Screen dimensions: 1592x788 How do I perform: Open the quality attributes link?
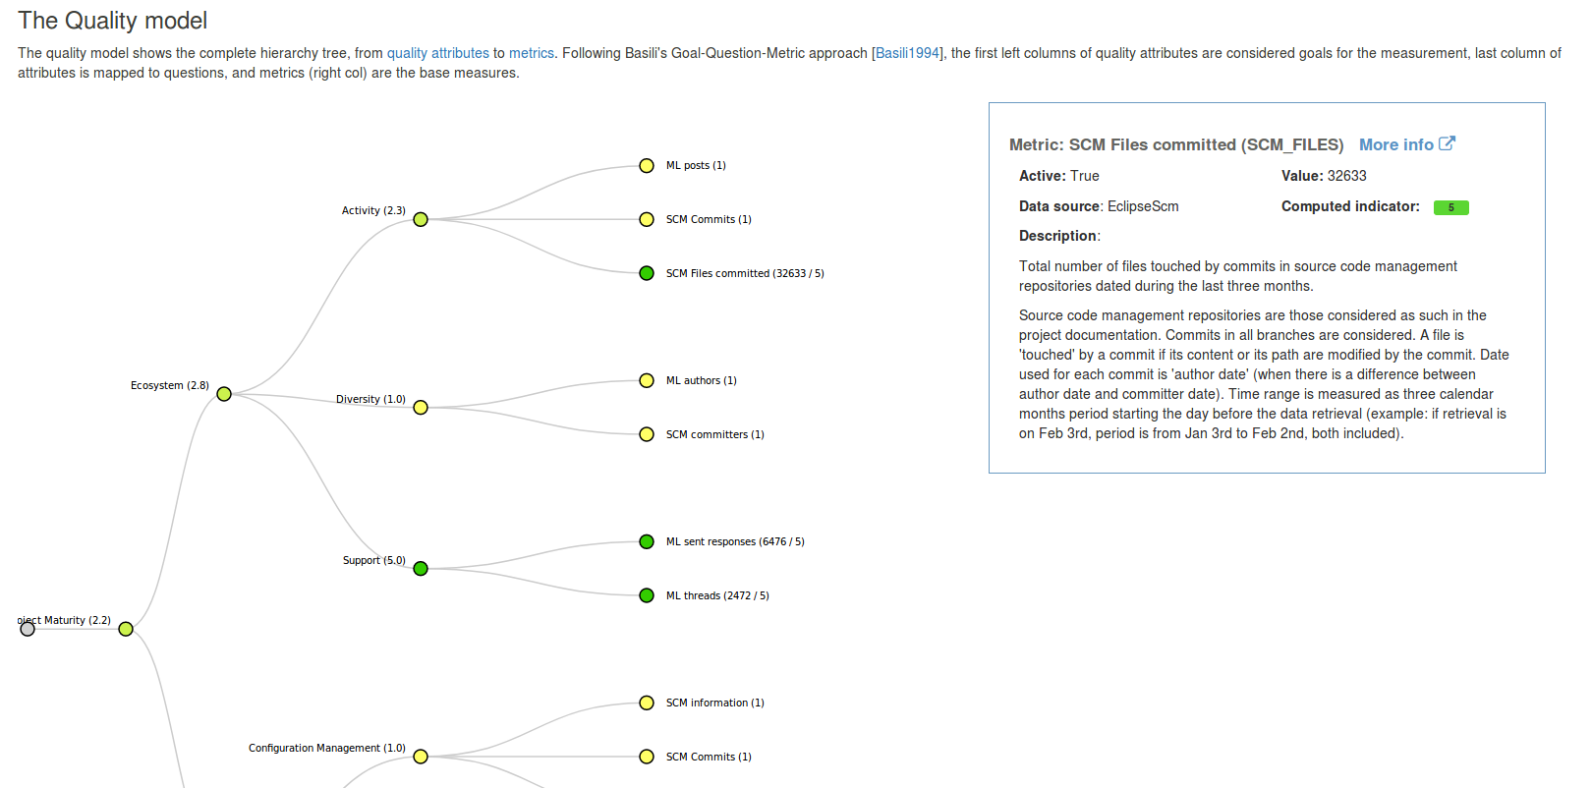[x=437, y=53]
